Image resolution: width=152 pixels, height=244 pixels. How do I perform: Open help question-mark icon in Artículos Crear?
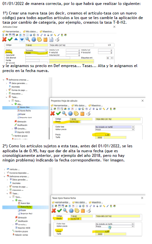click(34, 39)
